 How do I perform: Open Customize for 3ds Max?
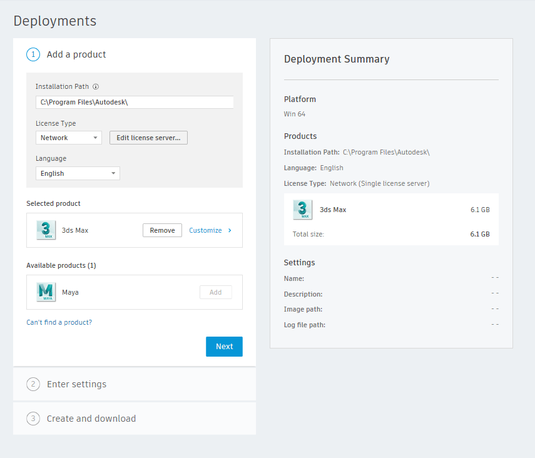[205, 230]
